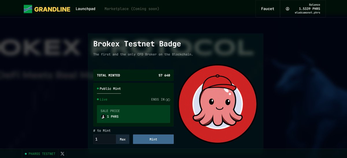The image size is (347, 158).
Task: Click the 57 640 minted count
Action: coord(164,75)
